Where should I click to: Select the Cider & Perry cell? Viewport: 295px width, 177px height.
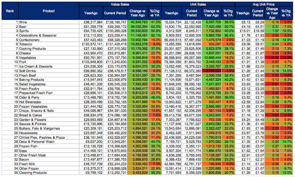point(49,98)
